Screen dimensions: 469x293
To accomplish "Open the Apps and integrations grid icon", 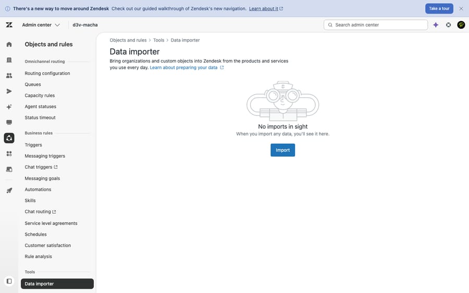I will click(9, 154).
